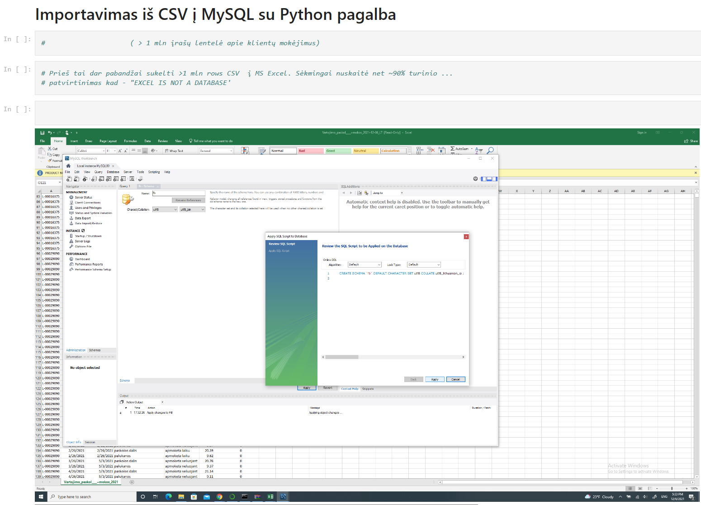Image resolution: width=701 pixels, height=505 pixels.
Task: Click the Excel Save icon in quick access toolbar
Action: pyautogui.click(x=42, y=132)
